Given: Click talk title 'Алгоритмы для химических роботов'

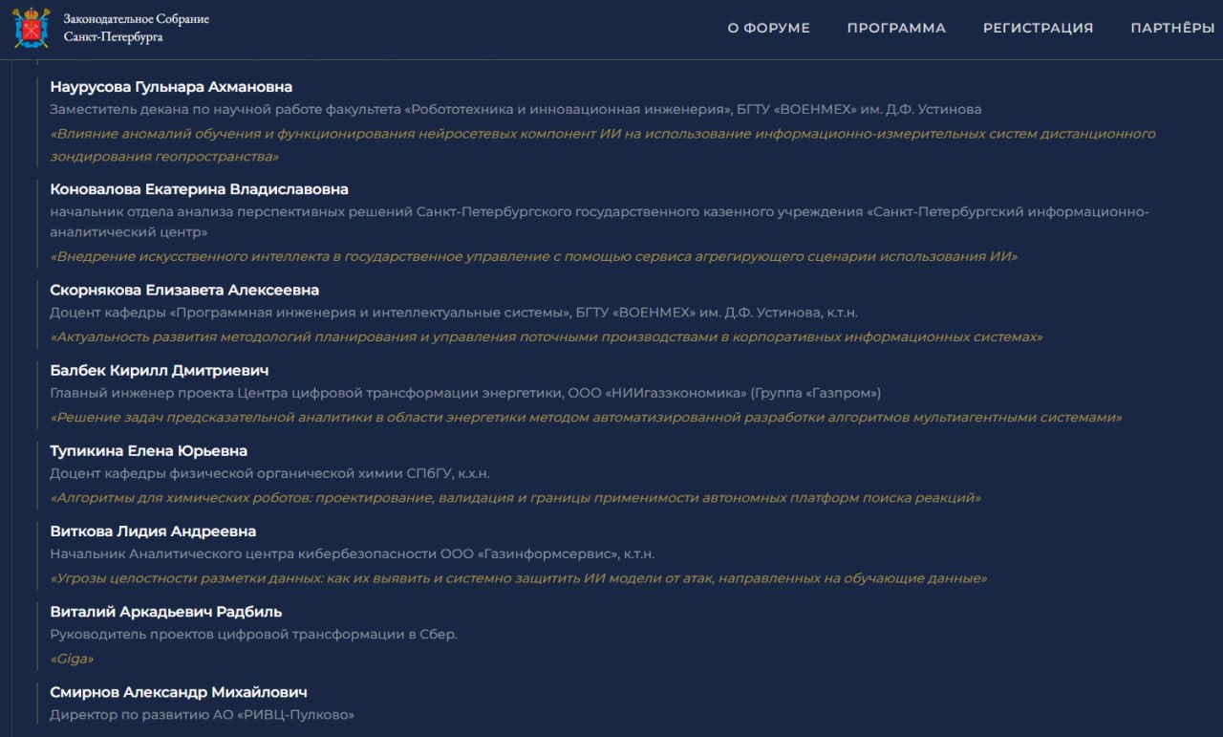Looking at the screenshot, I should click(515, 498).
